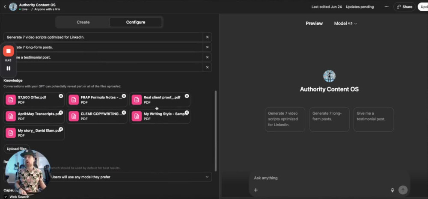The width and height of the screenshot is (428, 199).
Task: Click FRAP Formula Notes PDF icon
Action: (x=74, y=100)
